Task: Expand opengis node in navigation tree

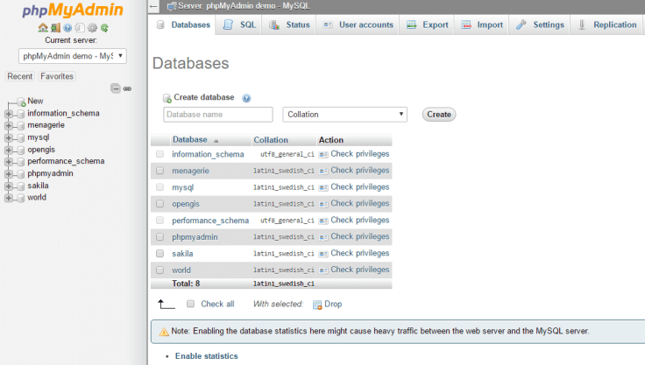Action: (8, 150)
